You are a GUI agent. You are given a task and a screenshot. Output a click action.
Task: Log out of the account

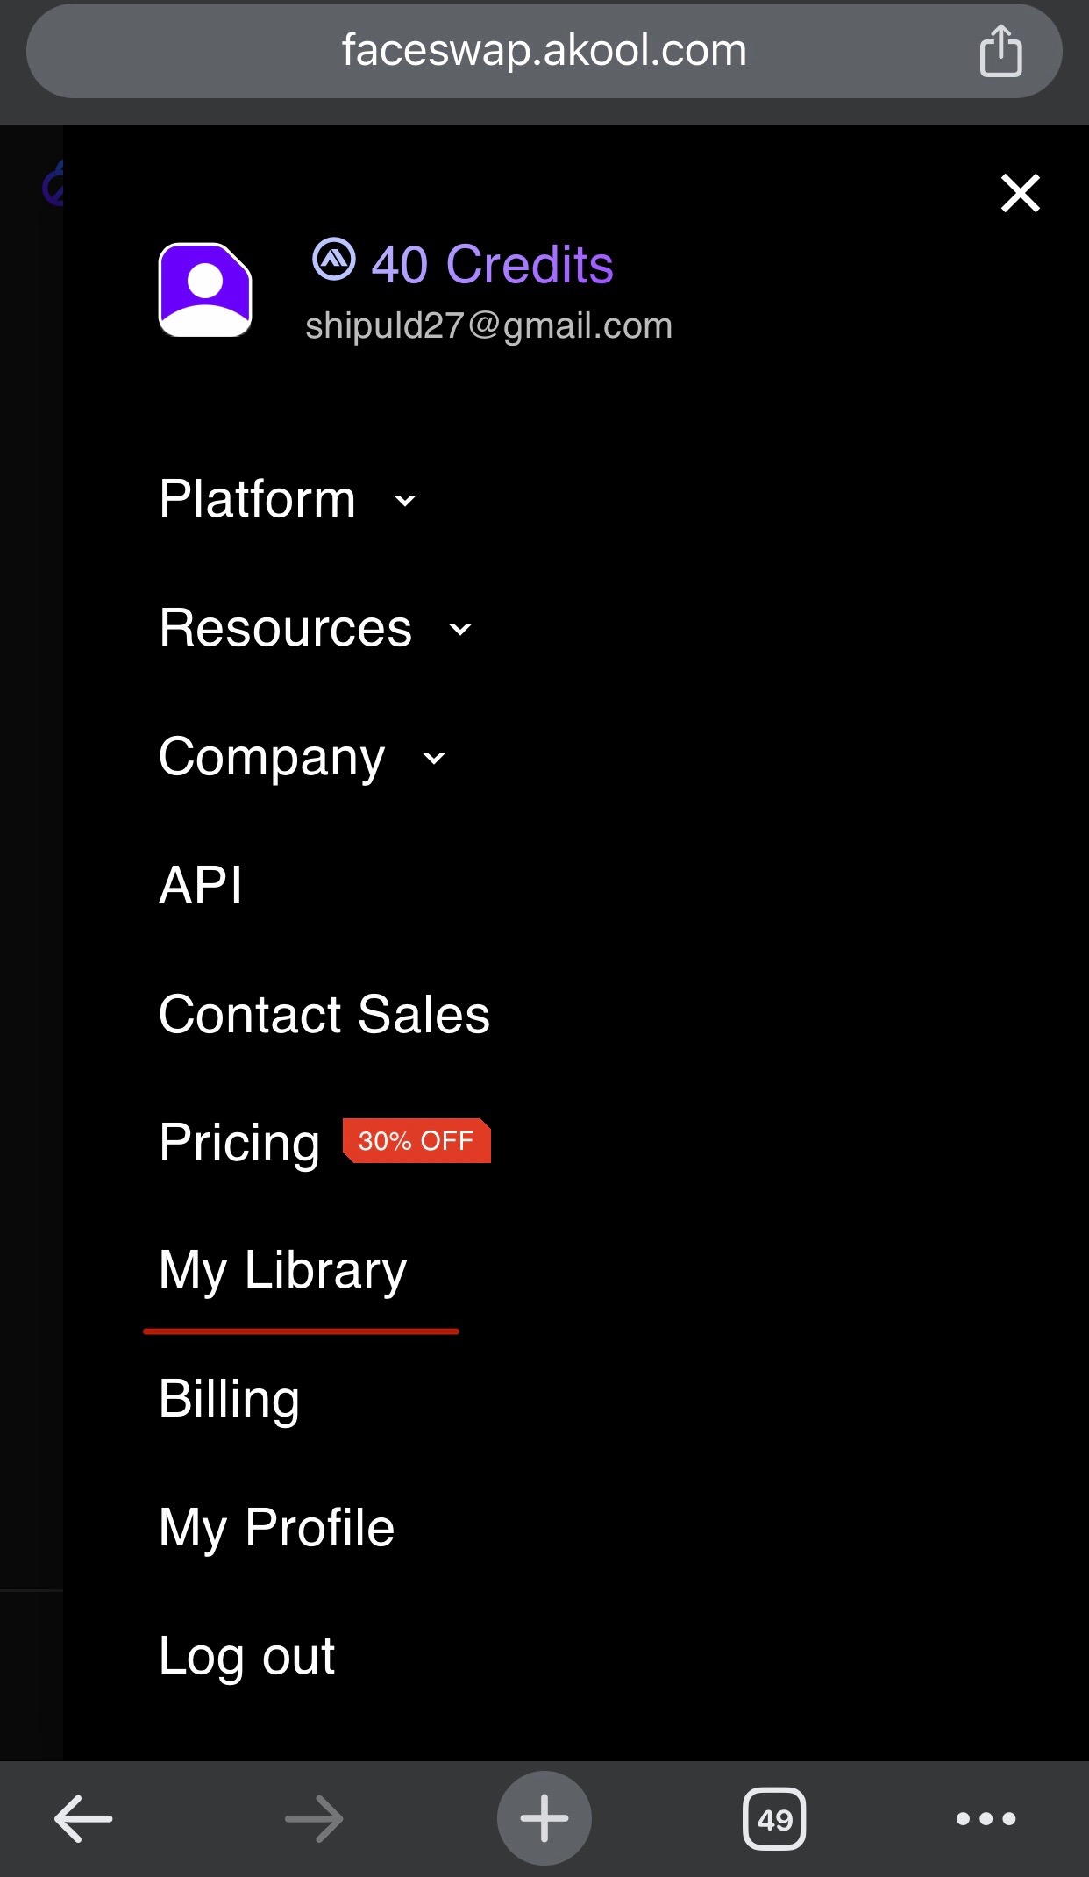pos(246,1657)
